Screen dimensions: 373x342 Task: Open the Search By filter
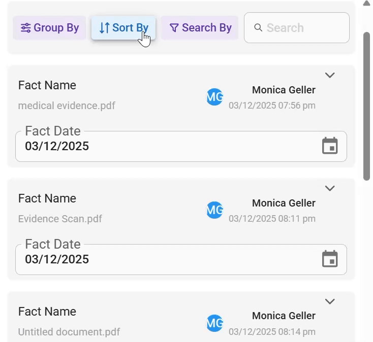(x=200, y=28)
